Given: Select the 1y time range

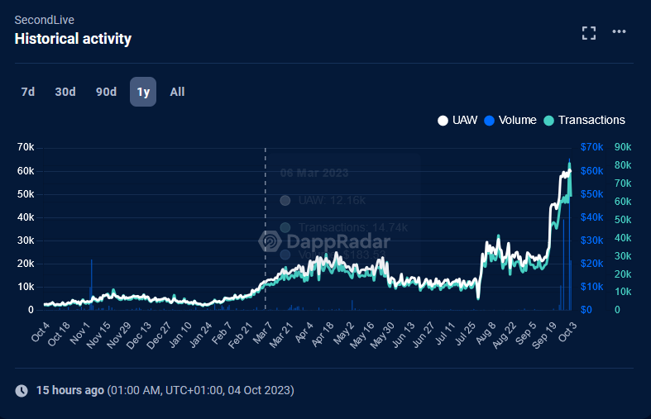Looking at the screenshot, I should (143, 92).
